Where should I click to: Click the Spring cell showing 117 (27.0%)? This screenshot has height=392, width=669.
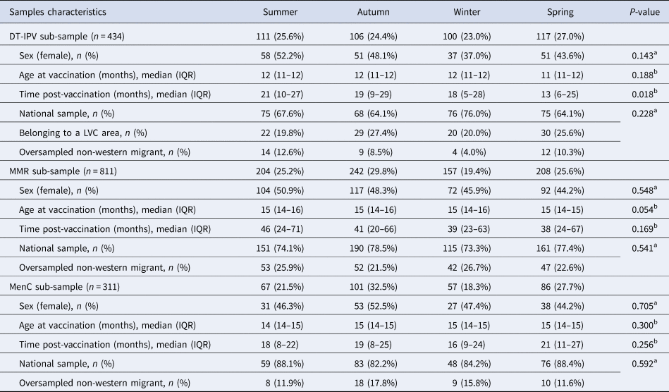point(560,35)
